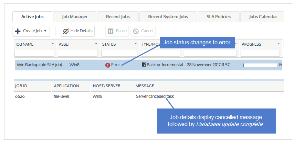This screenshot has height=149, width=304.
Task: Click the backup document icon beside Backup: Incremental
Action: (x=144, y=65)
